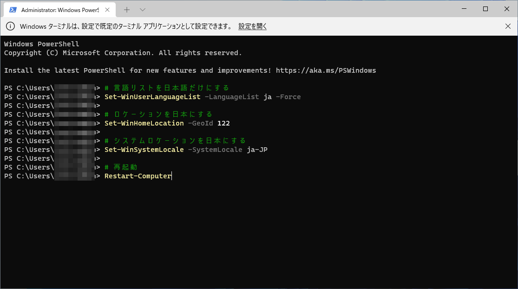Image resolution: width=518 pixels, height=289 pixels.
Task: Click the ja-JP locale value
Action: (257, 150)
